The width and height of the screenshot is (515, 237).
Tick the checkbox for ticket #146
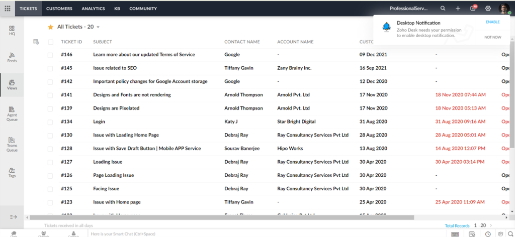pos(50,55)
